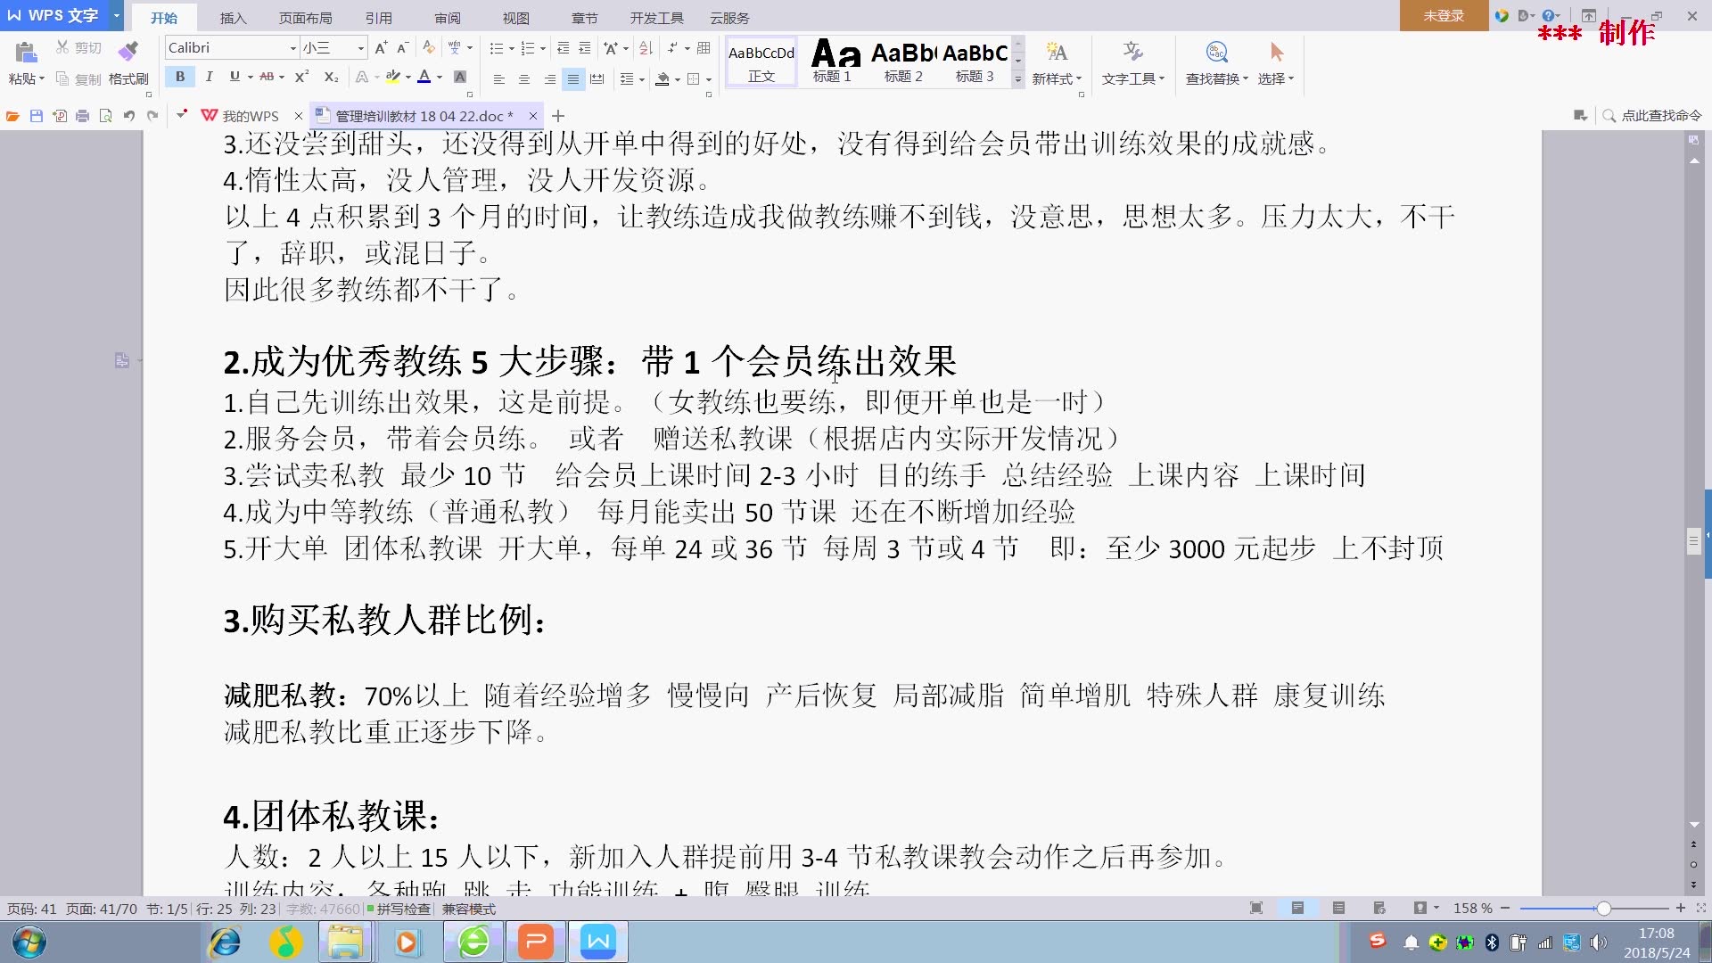This screenshot has width=1712, height=963.
Task: Open the 视图 (View) tab
Action: coord(515,18)
